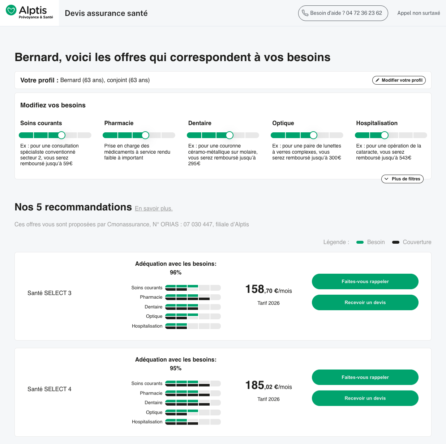The height and width of the screenshot is (444, 446).
Task: Click Soins courants bar in Santé SELECT 3
Action: coord(193,288)
